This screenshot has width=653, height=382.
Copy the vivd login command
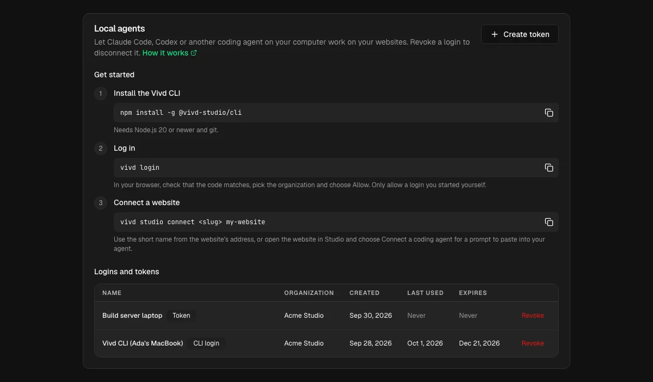click(x=549, y=168)
